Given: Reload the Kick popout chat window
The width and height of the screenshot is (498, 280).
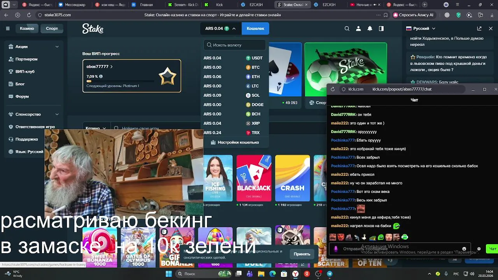Looking at the screenshot, I should click(333, 89).
